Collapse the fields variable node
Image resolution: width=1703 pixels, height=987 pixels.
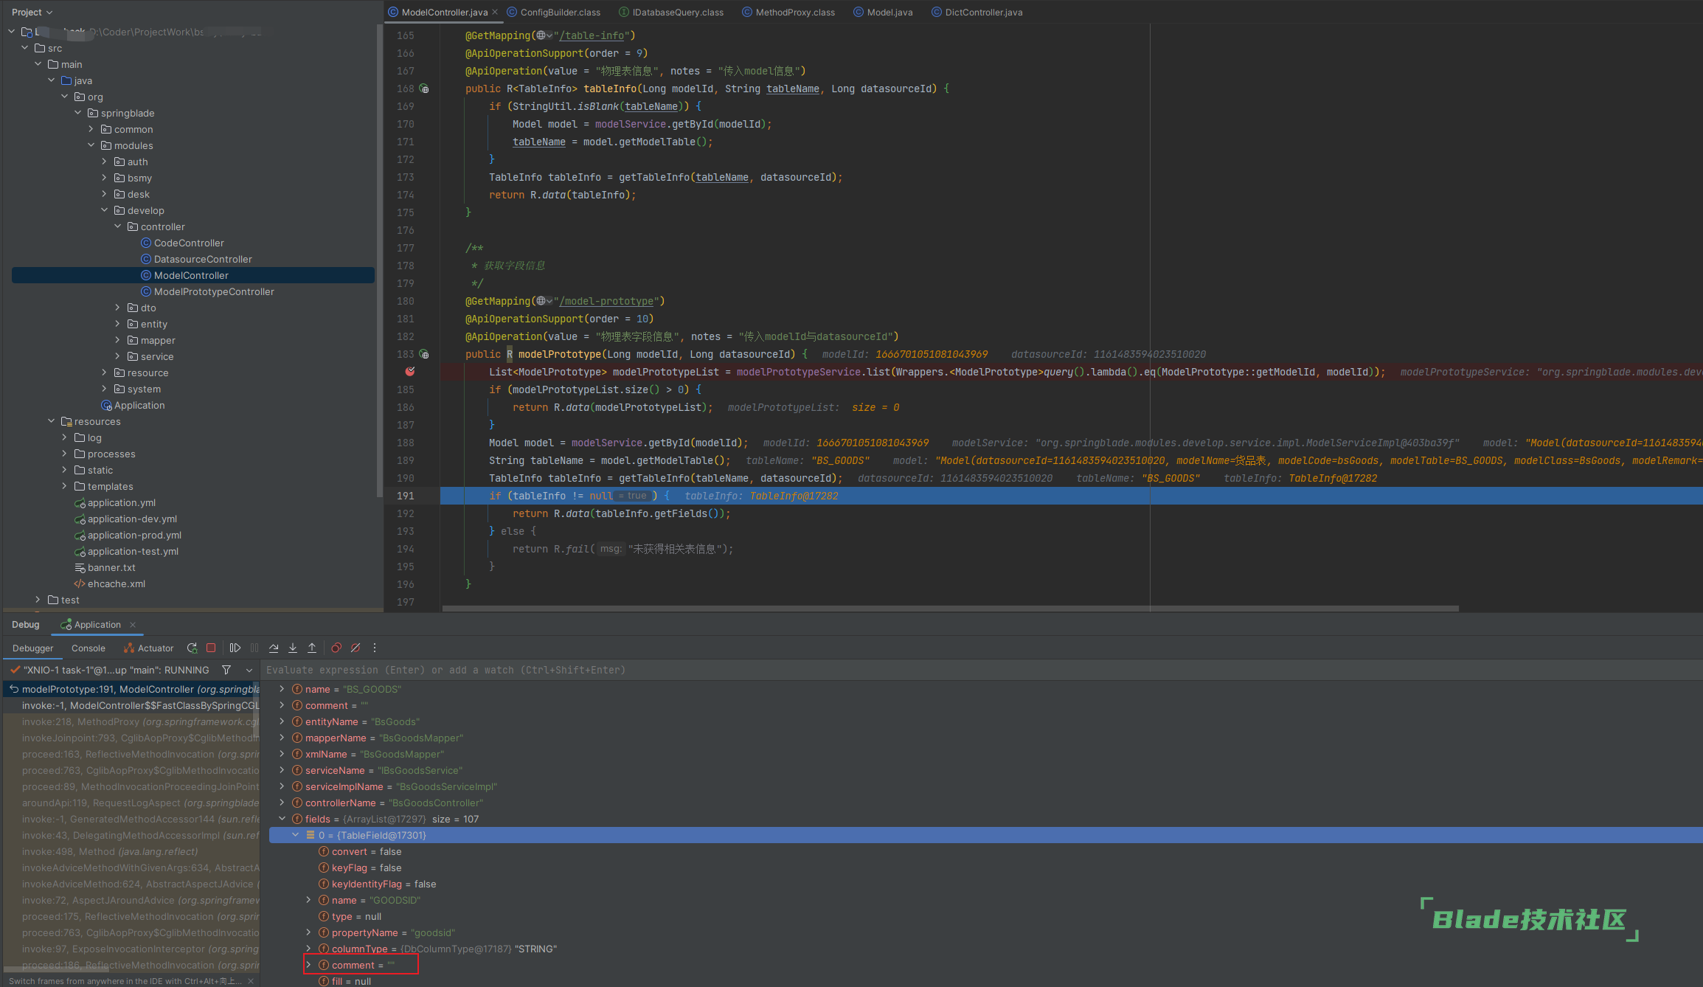click(282, 819)
